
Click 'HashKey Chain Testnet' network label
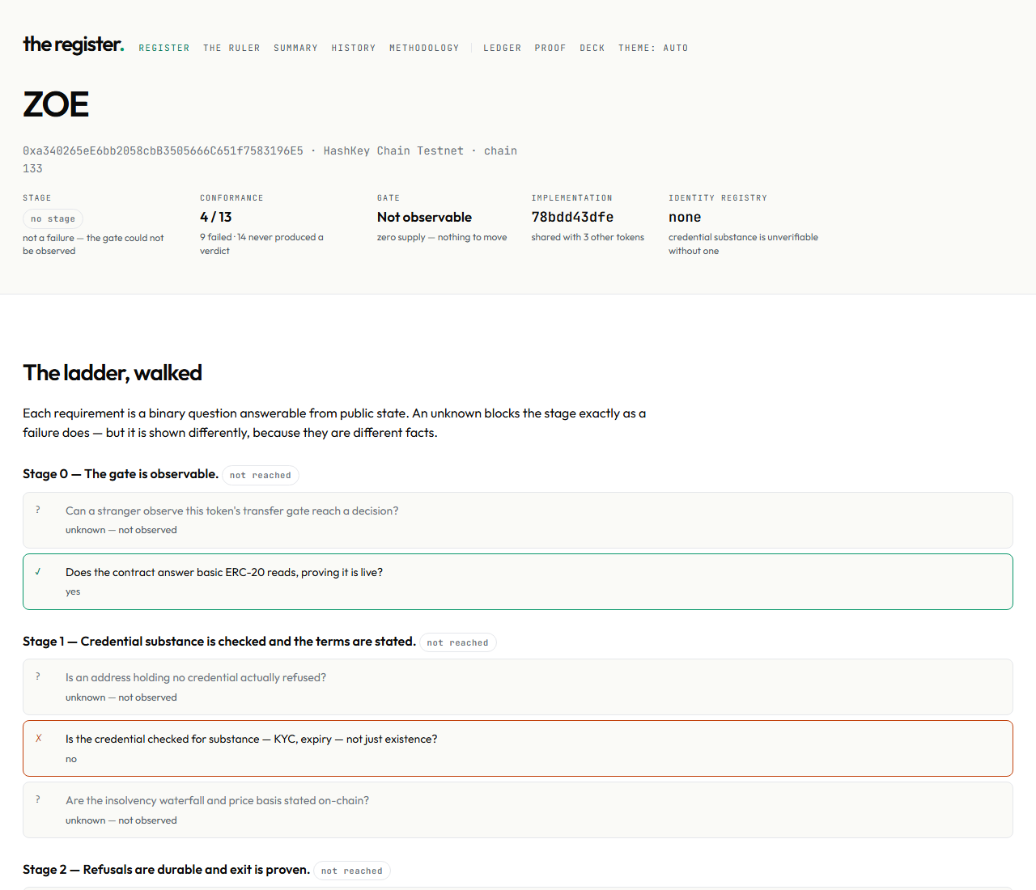point(393,150)
